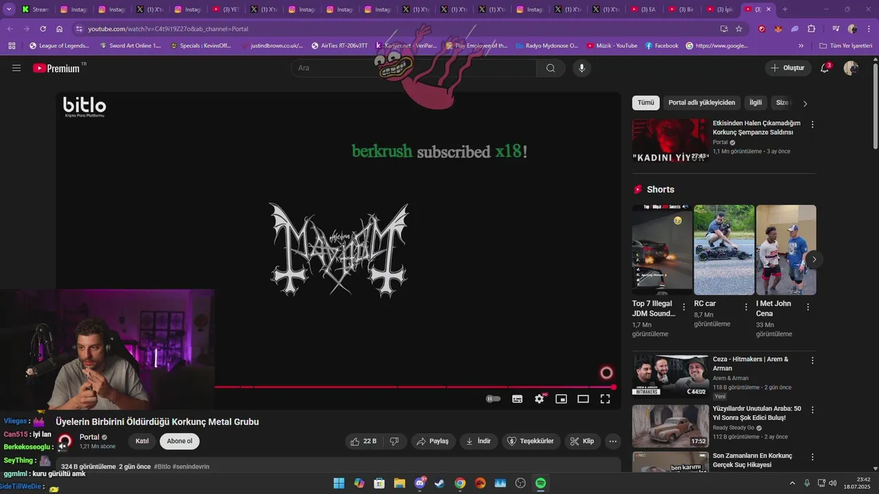Open the YouTube guide hamburger menu
The height and width of the screenshot is (494, 879).
pos(16,68)
